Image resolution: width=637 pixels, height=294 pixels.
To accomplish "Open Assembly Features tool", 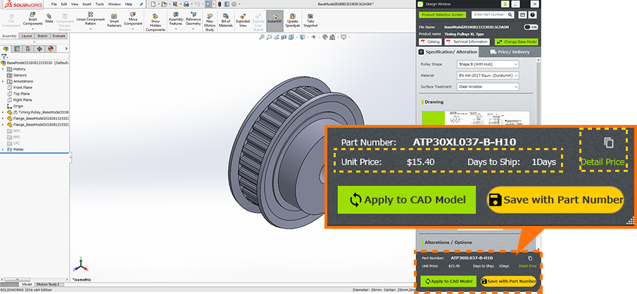I will click(176, 19).
